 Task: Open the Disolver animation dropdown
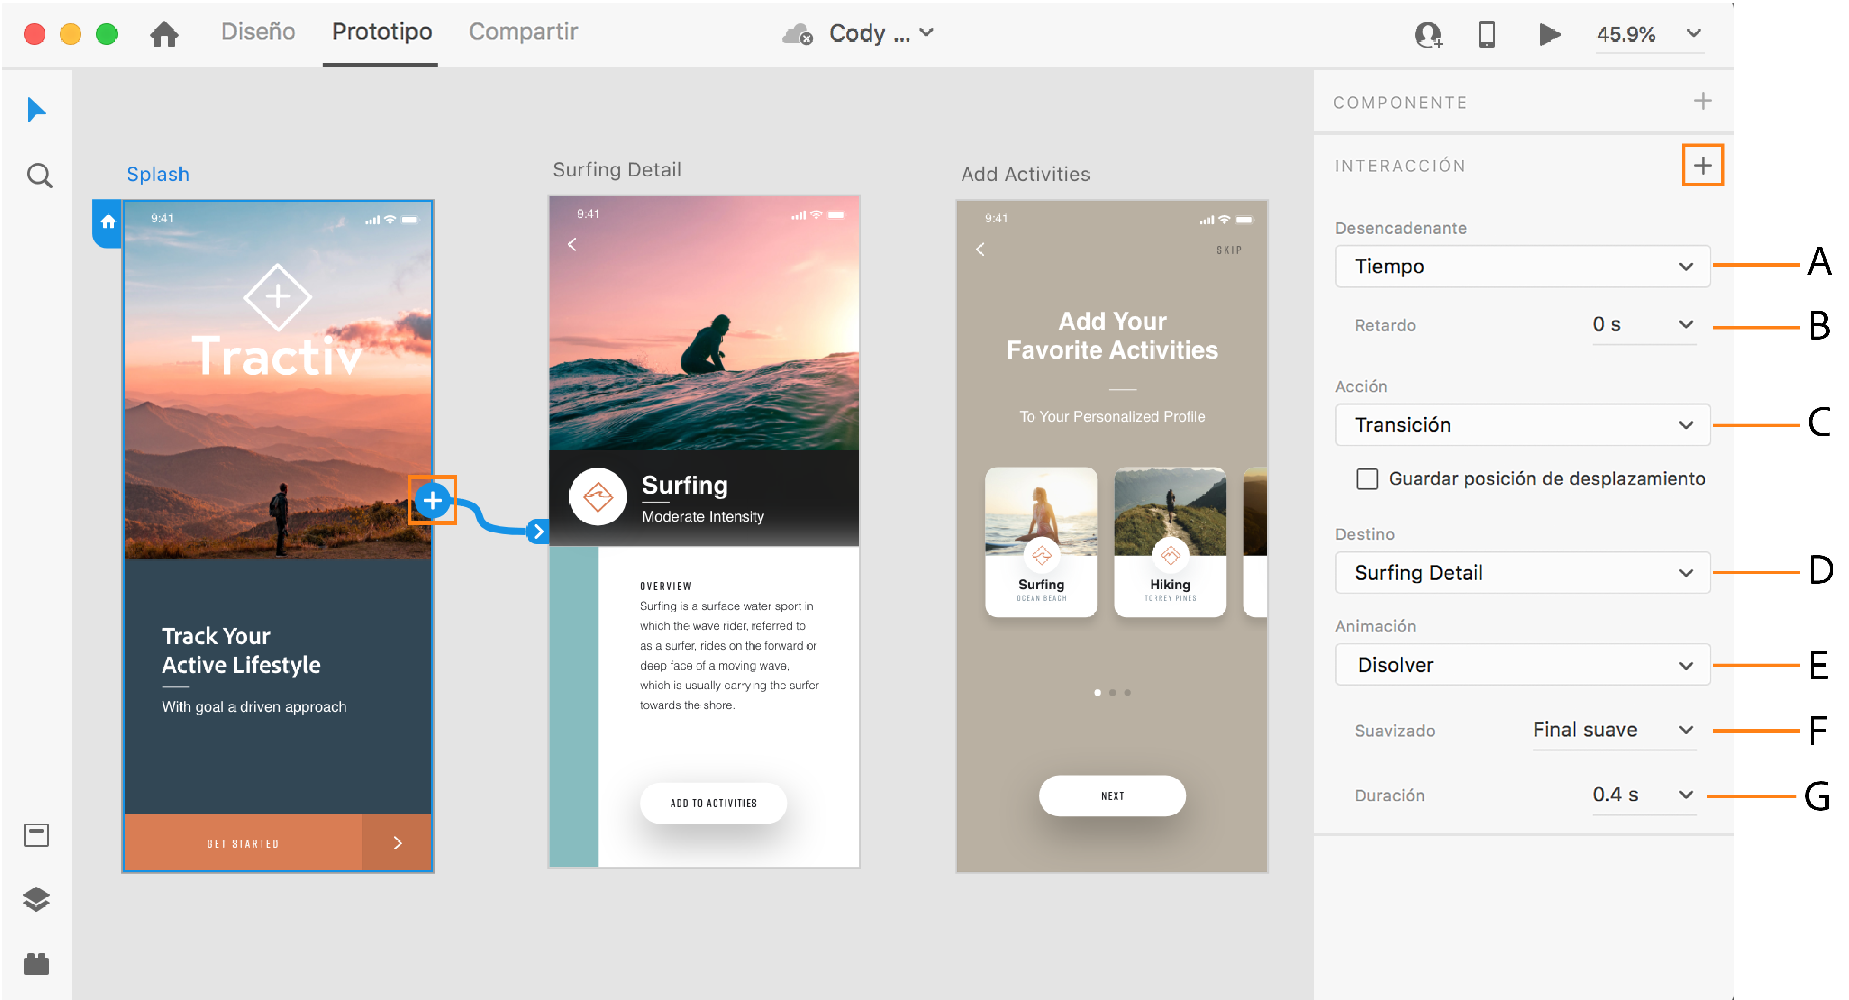pyautogui.click(x=1522, y=665)
